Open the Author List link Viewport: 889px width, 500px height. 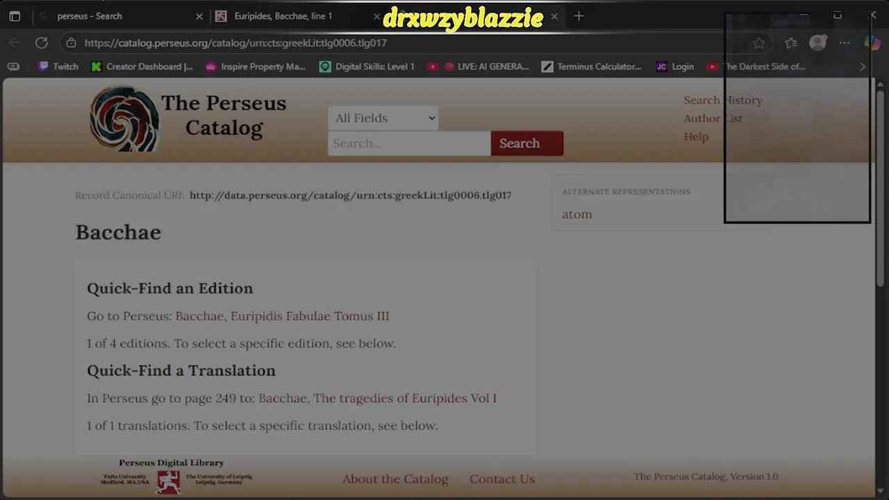click(x=713, y=118)
